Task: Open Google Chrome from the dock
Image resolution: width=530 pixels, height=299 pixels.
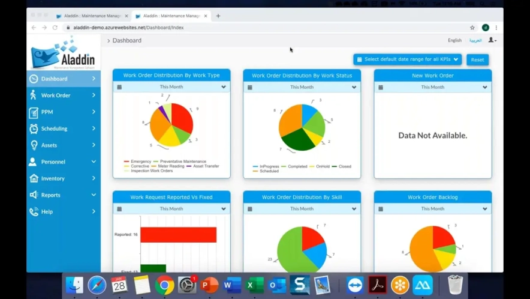Action: coord(164,285)
